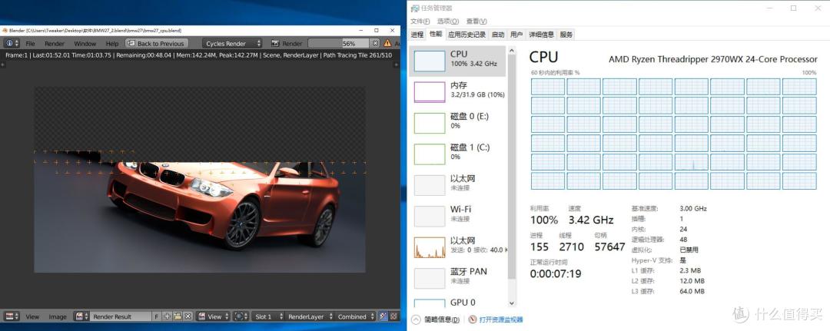830x331 pixels.
Task: Open the Window menu in Blender
Action: (85, 43)
